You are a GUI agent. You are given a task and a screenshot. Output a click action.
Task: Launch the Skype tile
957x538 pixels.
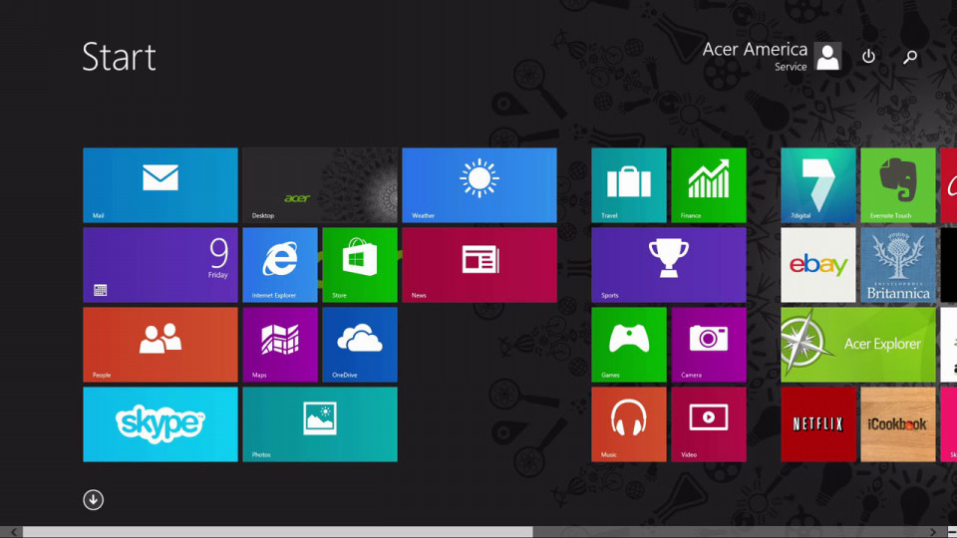(x=160, y=424)
